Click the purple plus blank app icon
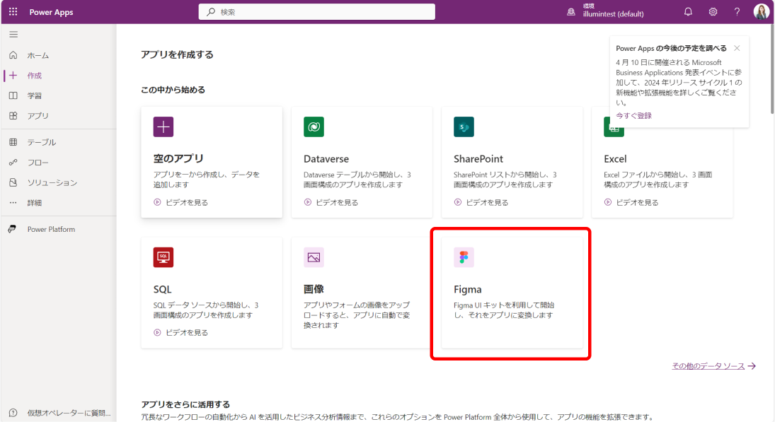The height and width of the screenshot is (422, 775). click(x=163, y=127)
